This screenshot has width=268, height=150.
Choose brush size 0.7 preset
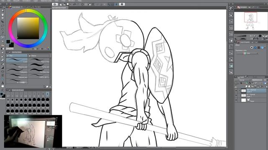click(8, 95)
